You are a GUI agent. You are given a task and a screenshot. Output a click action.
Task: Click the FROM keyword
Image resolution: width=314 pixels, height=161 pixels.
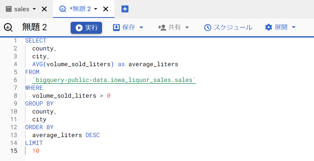[32, 72]
